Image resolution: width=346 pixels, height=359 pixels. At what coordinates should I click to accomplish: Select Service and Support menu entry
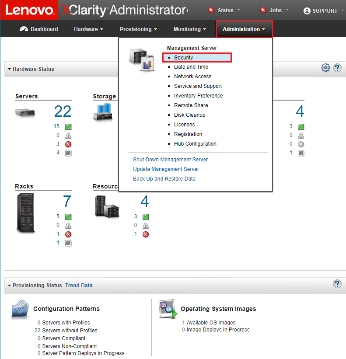(198, 86)
